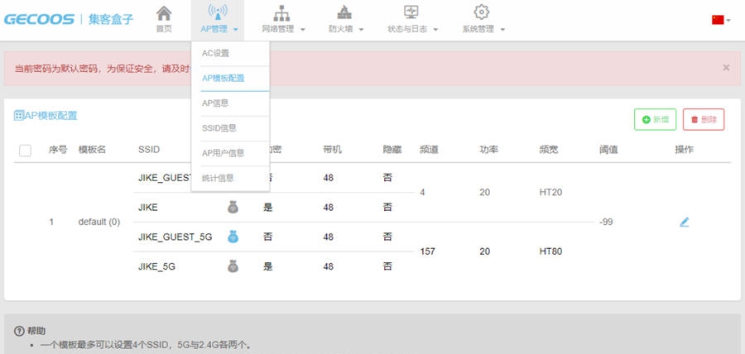745x354 pixels.
Task: Click the SSID column header
Action: point(149,150)
